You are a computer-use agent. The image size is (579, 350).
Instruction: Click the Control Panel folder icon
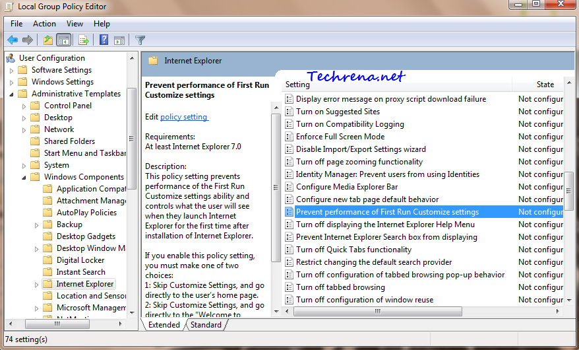click(x=35, y=106)
